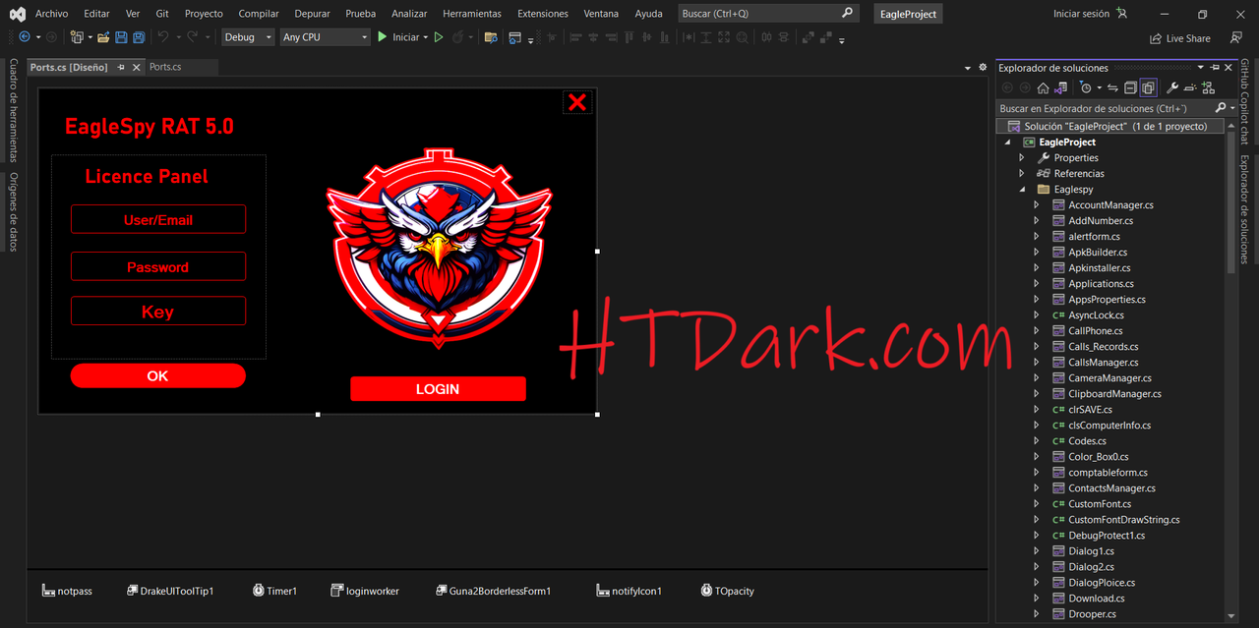Viewport: 1259px width, 628px height.
Task: Click the Home icon in Solution Explorer
Action: pyautogui.click(x=1043, y=87)
